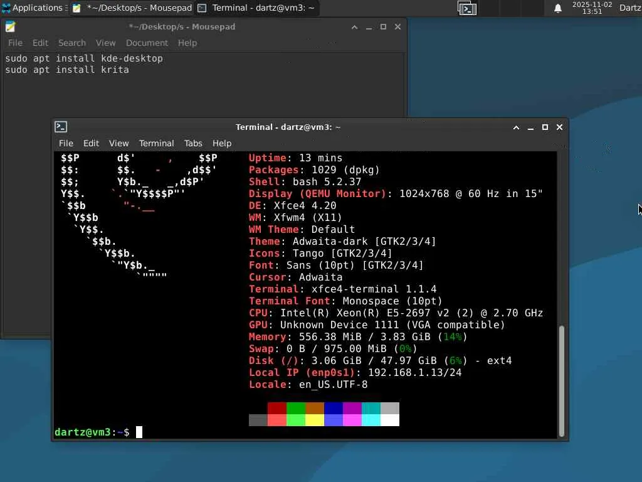Roll up the Mousepad window with the up-arrow button
This screenshot has height=482, width=642.
[355, 27]
